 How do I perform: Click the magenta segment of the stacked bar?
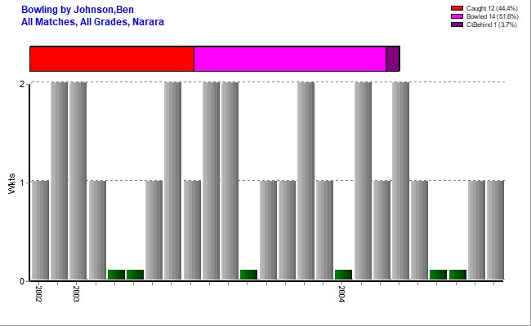289,59
